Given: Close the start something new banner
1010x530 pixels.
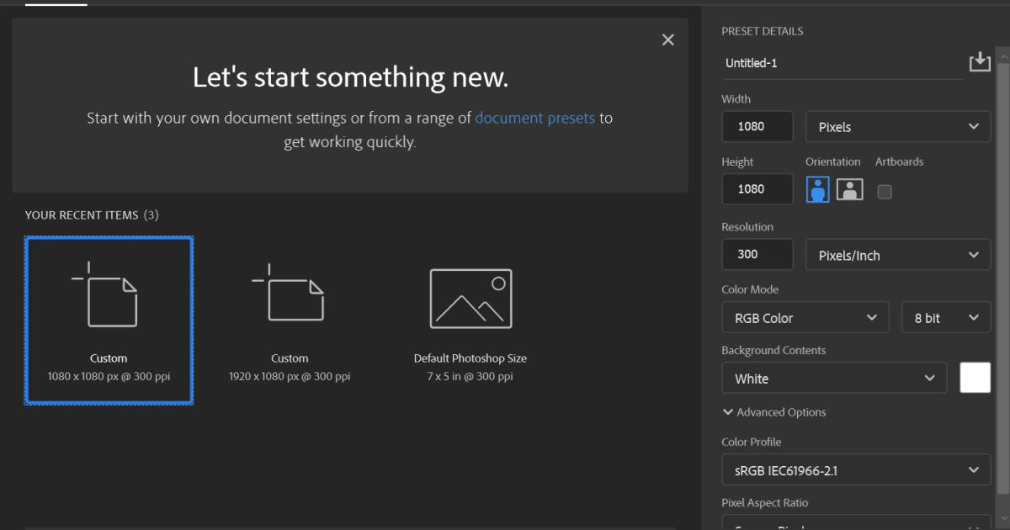Looking at the screenshot, I should click(x=668, y=40).
